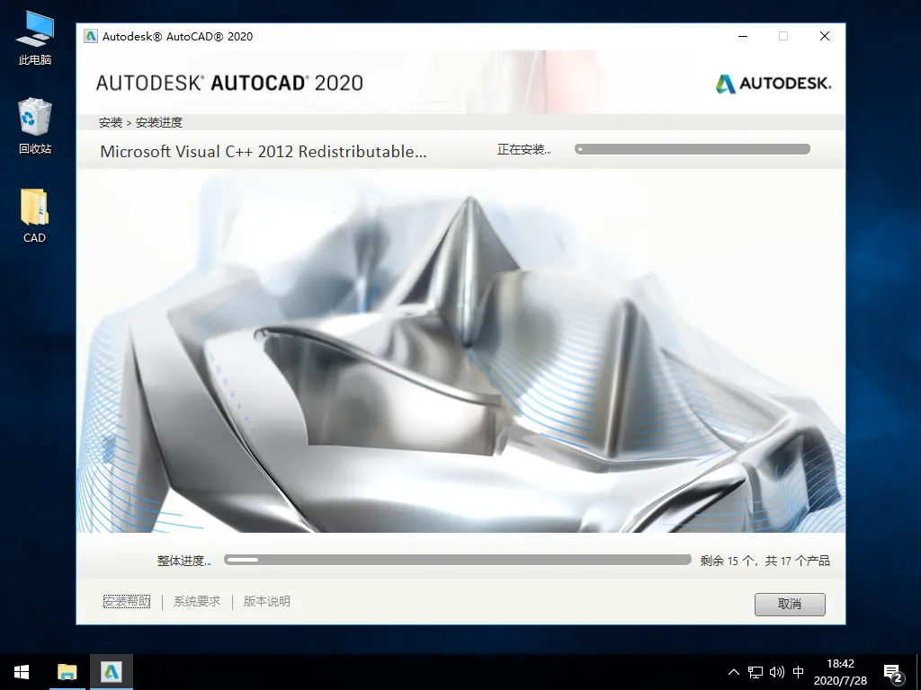Click the 整体进度 overall progress bar
The image size is (921, 690).
(458, 560)
